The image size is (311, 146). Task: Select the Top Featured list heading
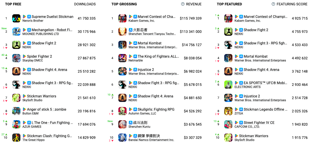click(x=229, y=4)
